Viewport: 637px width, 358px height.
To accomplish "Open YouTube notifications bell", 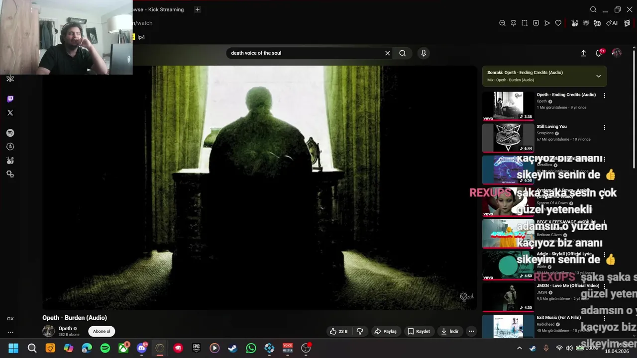I will click(x=599, y=53).
